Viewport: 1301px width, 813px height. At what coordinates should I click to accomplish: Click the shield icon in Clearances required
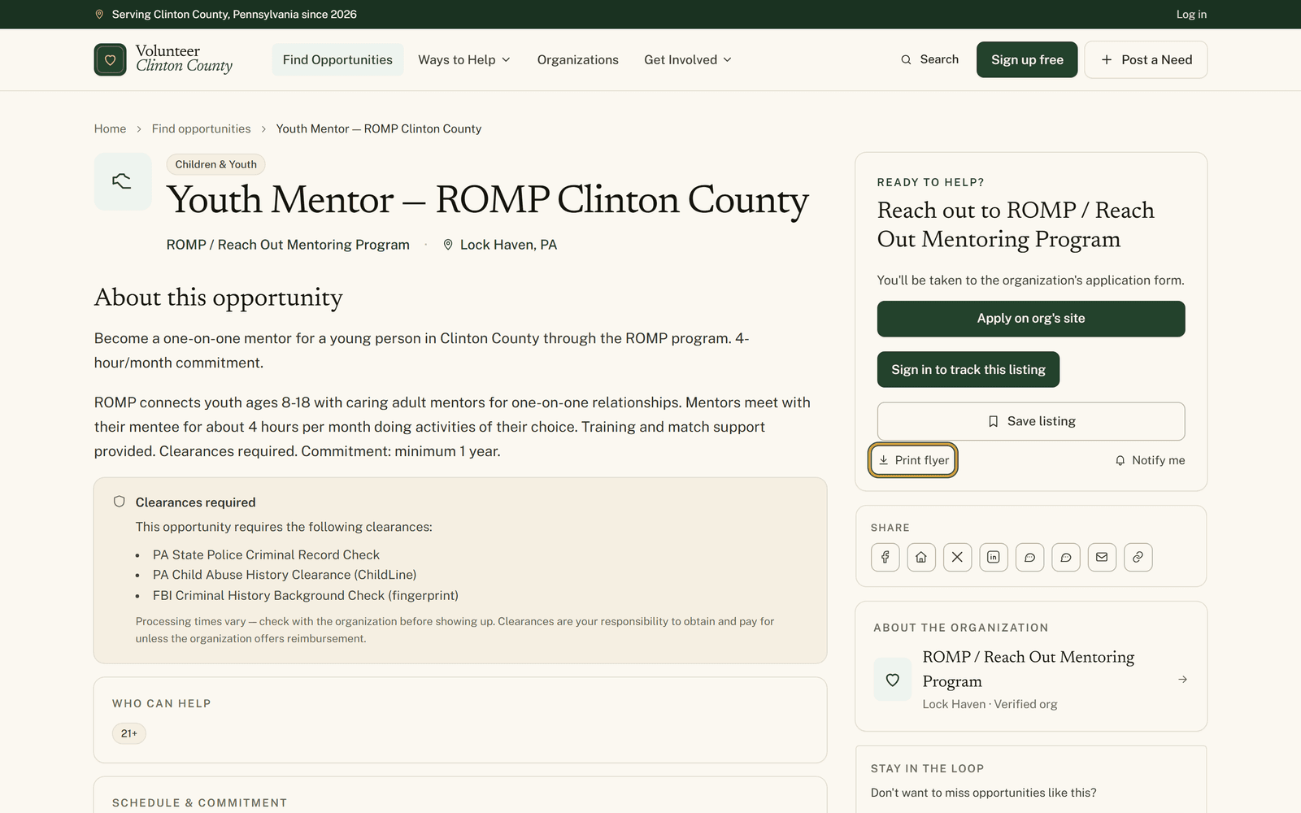click(120, 502)
